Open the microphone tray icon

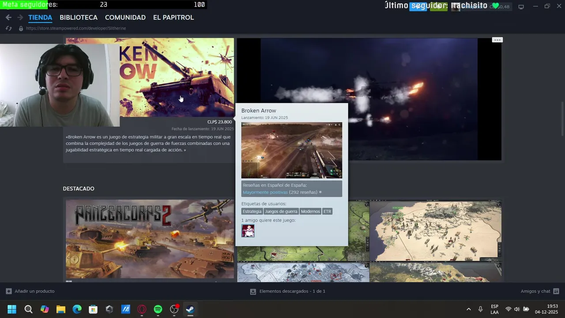coord(480,309)
